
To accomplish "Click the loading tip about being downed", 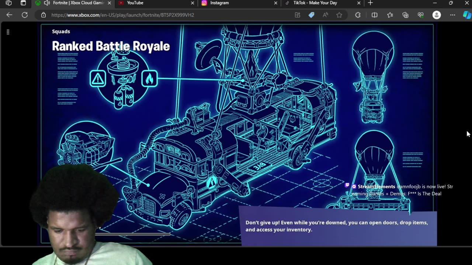I will click(x=337, y=226).
